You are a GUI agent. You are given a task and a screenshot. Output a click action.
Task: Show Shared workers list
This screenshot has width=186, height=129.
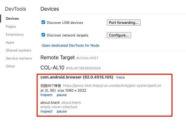19,51
